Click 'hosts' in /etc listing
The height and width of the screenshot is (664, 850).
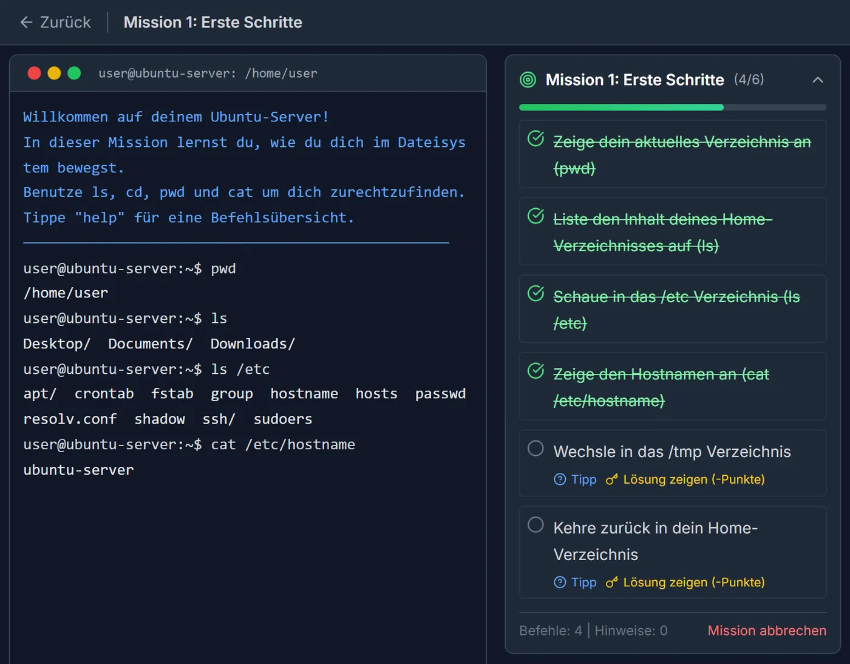(x=376, y=394)
